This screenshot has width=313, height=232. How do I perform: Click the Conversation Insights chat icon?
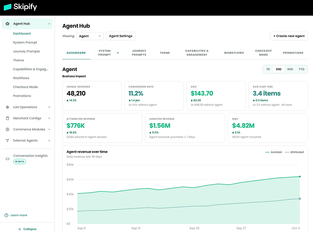[7, 159]
